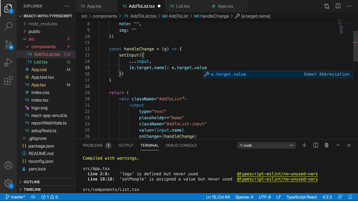Viewport: 358px width, 201px height.
Task: Expand the public folder
Action: click(46, 31)
